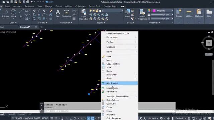Select the Drawing1 file tab
The image size is (214, 120).
click(x=25, y=27)
